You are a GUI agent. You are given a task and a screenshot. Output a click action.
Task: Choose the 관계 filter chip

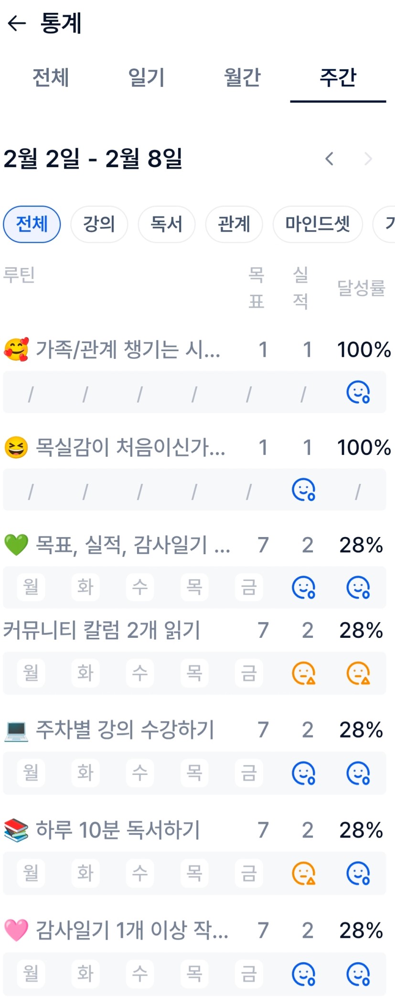[x=234, y=224]
